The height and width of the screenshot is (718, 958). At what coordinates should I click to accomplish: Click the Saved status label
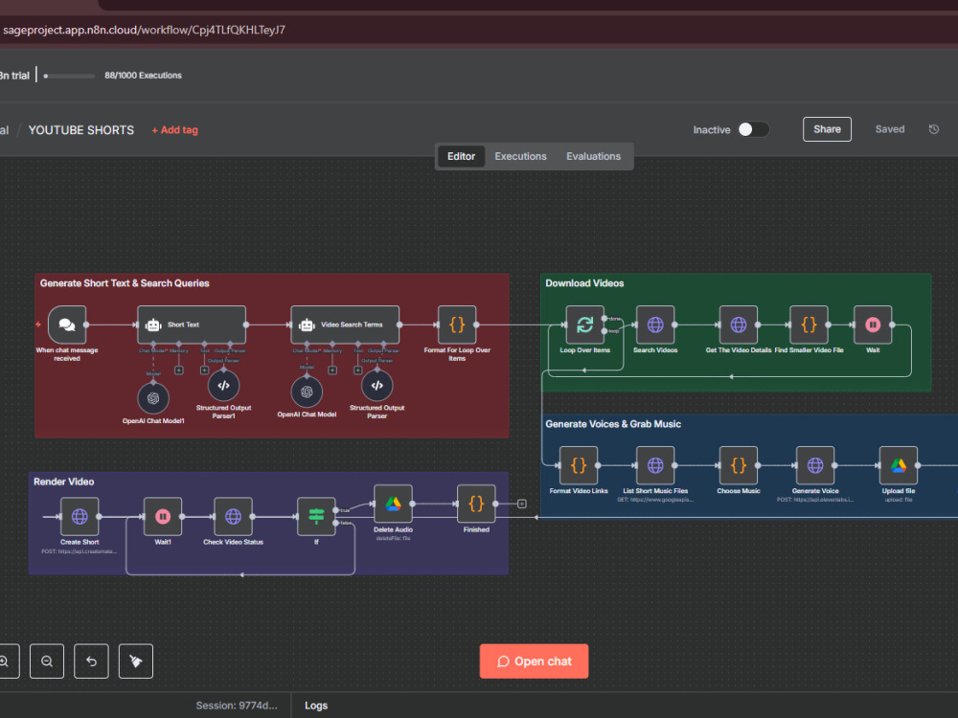890,129
